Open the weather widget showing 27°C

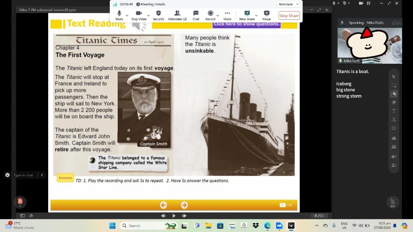click(20, 226)
